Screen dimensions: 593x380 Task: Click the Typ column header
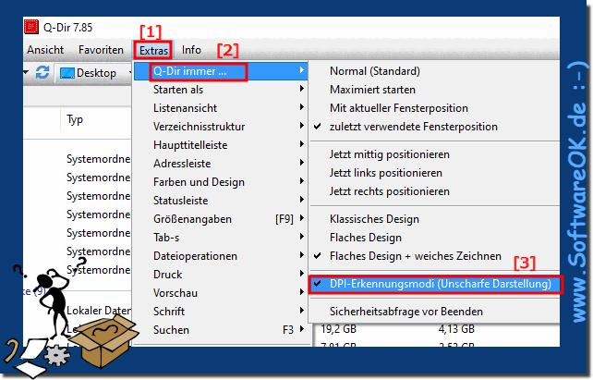(x=75, y=119)
